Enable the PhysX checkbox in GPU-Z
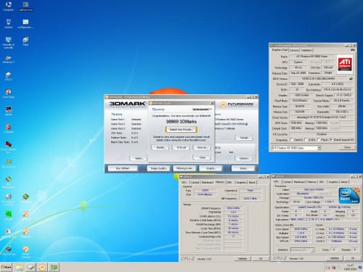363x272 pixels. point(319,140)
